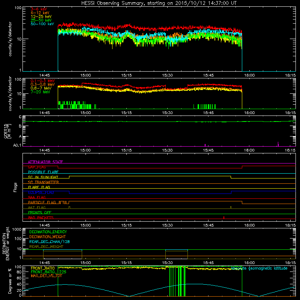The width and height of the screenshot is (300, 300).
Task: Select the FRONTS_OFF flag label
Action: pyautogui.click(x=40, y=212)
